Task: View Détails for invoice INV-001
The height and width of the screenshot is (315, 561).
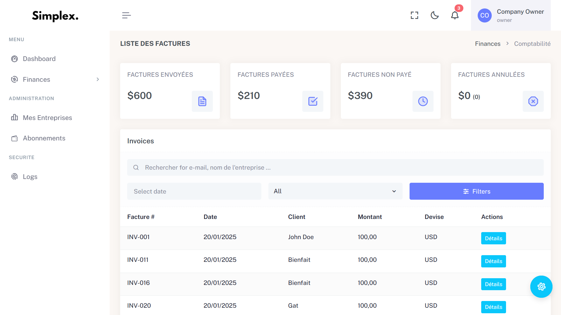Action: tap(493, 238)
